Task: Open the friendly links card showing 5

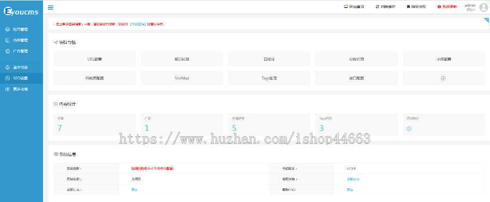Action: tap(269, 124)
